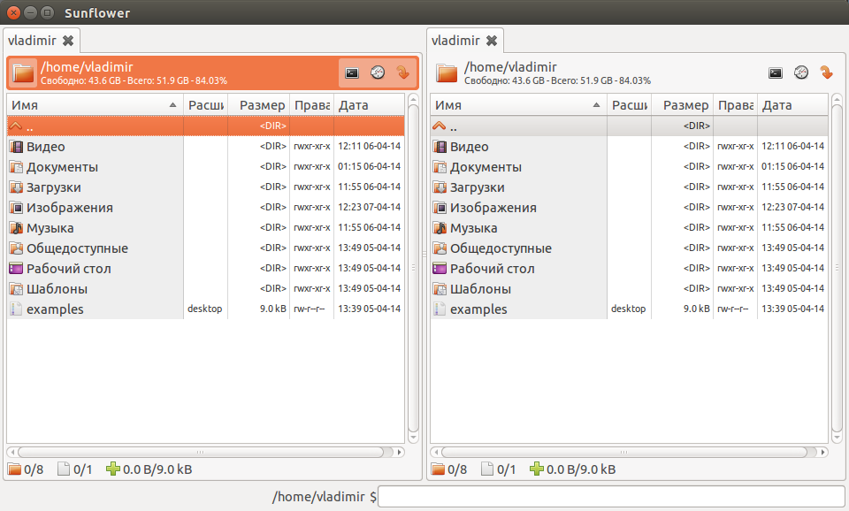
Task: Go to parent directory in right panel
Action: [629, 126]
